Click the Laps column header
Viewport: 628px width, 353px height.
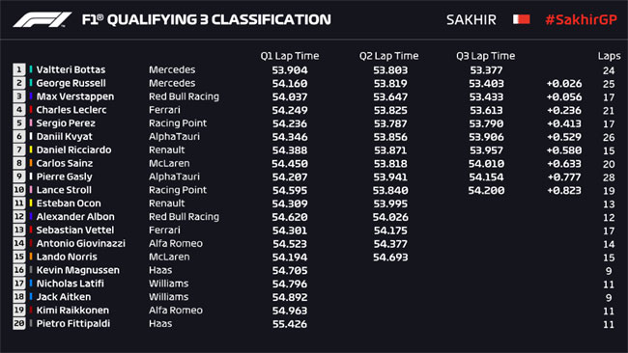point(610,56)
